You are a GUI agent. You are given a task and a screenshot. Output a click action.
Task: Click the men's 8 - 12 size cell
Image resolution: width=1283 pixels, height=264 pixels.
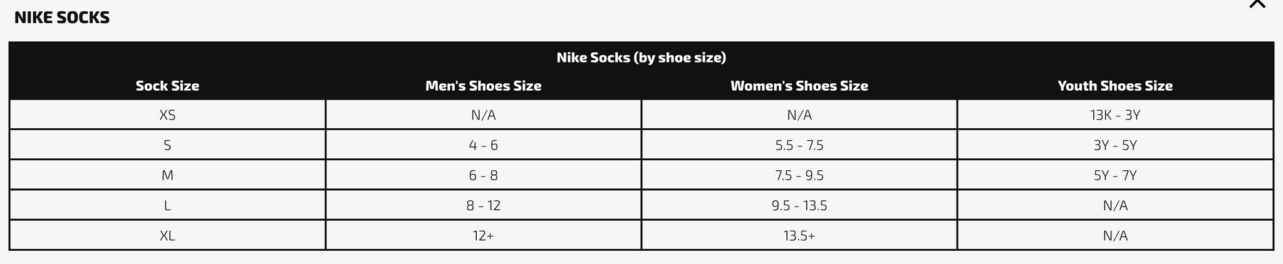pyautogui.click(x=483, y=205)
